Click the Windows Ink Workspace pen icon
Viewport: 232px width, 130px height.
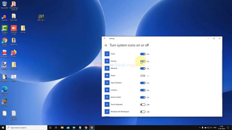point(107,112)
